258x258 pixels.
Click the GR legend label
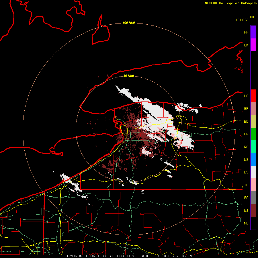point(246,109)
